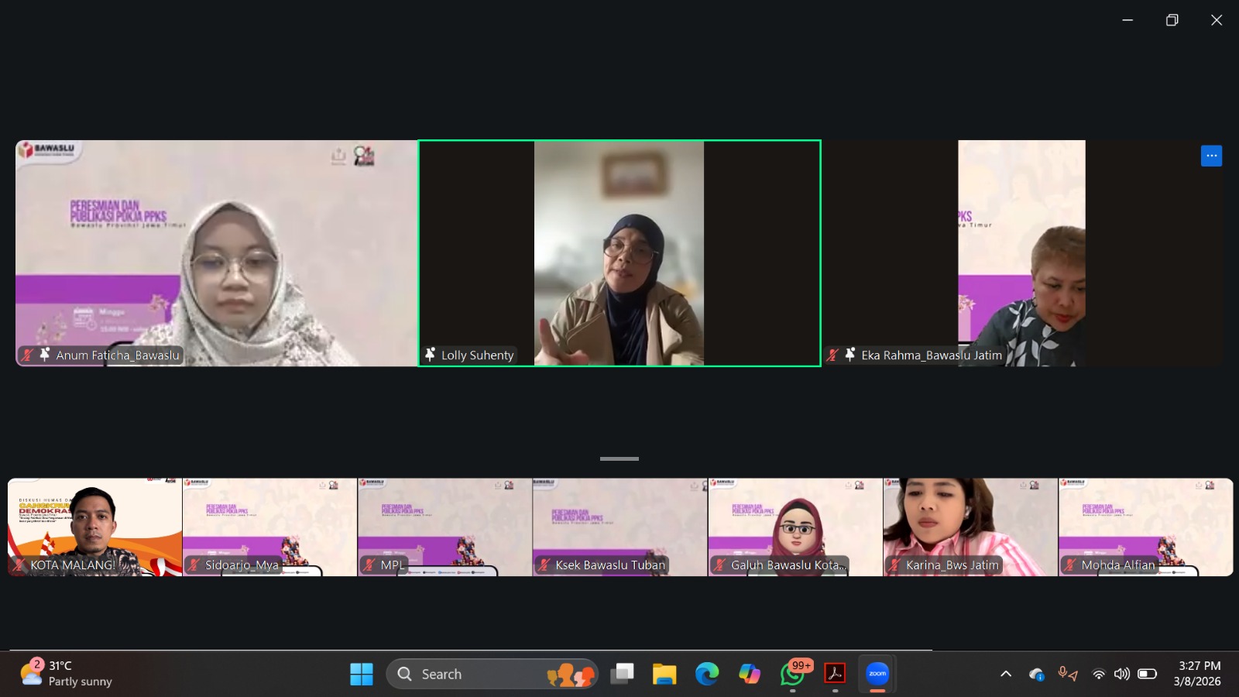1239x697 pixels.
Task: Click the Eka Rahma_Bawaslu Jatim name label
Action: (932, 355)
